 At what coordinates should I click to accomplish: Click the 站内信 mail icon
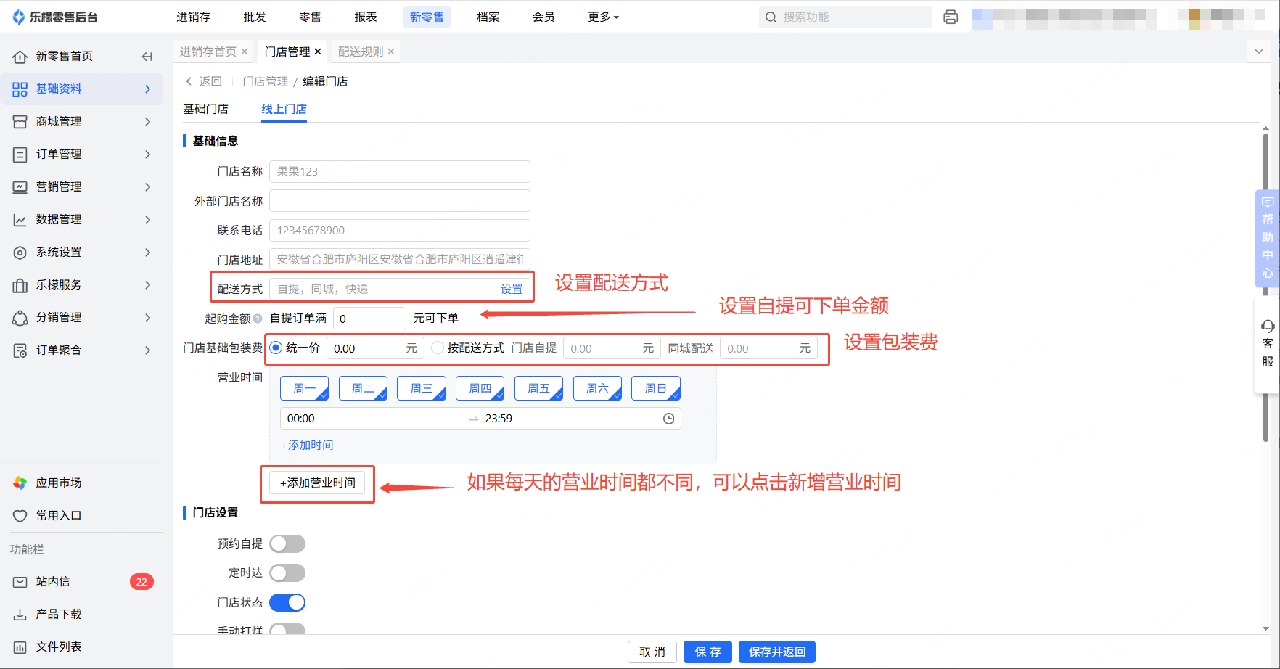20,582
